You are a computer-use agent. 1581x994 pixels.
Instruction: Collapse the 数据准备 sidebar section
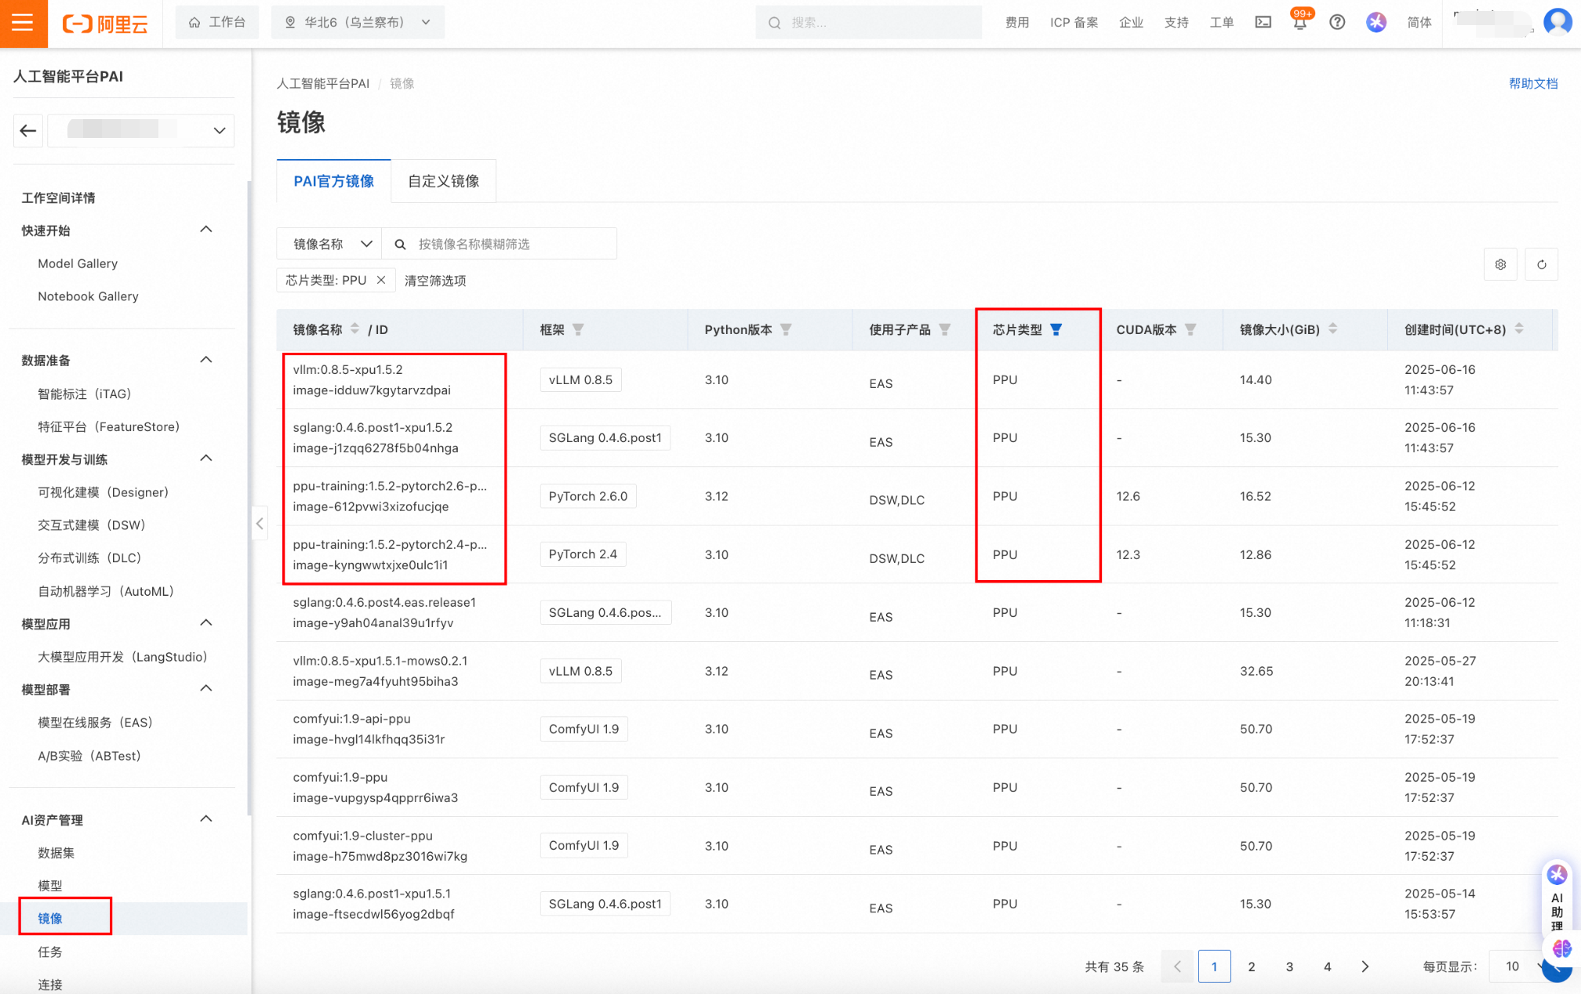point(206,360)
